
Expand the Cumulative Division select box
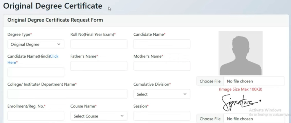point(162,94)
